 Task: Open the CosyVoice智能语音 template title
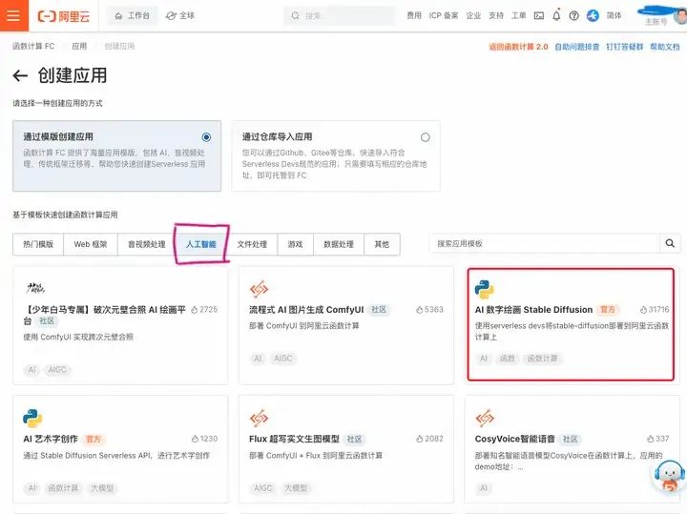click(x=515, y=439)
